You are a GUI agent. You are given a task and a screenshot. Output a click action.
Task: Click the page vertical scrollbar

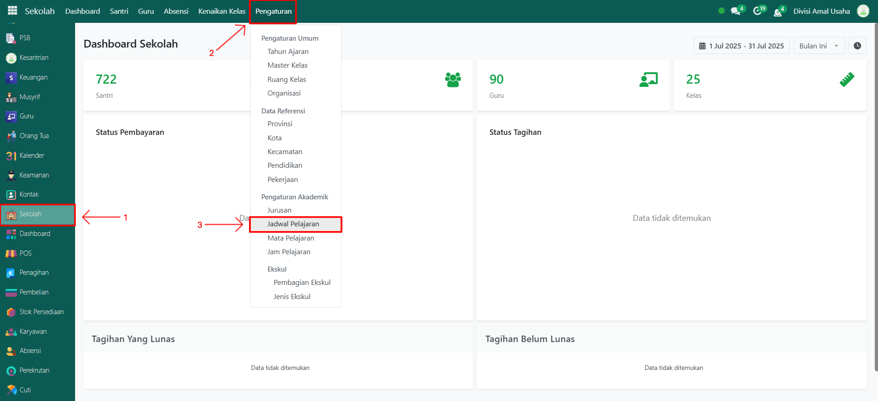pyautogui.click(x=875, y=197)
